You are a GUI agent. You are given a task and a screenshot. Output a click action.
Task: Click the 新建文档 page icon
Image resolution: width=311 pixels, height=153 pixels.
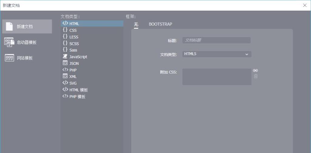click(x=9, y=27)
